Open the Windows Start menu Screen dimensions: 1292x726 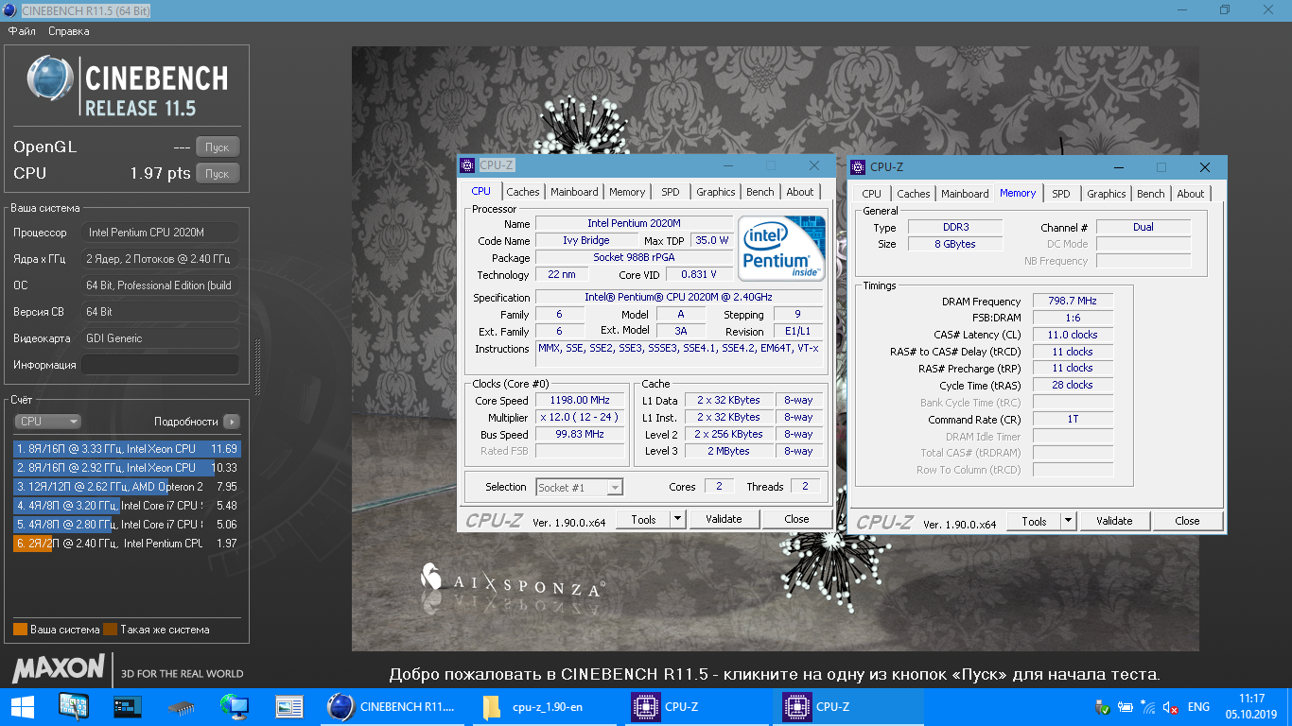22,706
